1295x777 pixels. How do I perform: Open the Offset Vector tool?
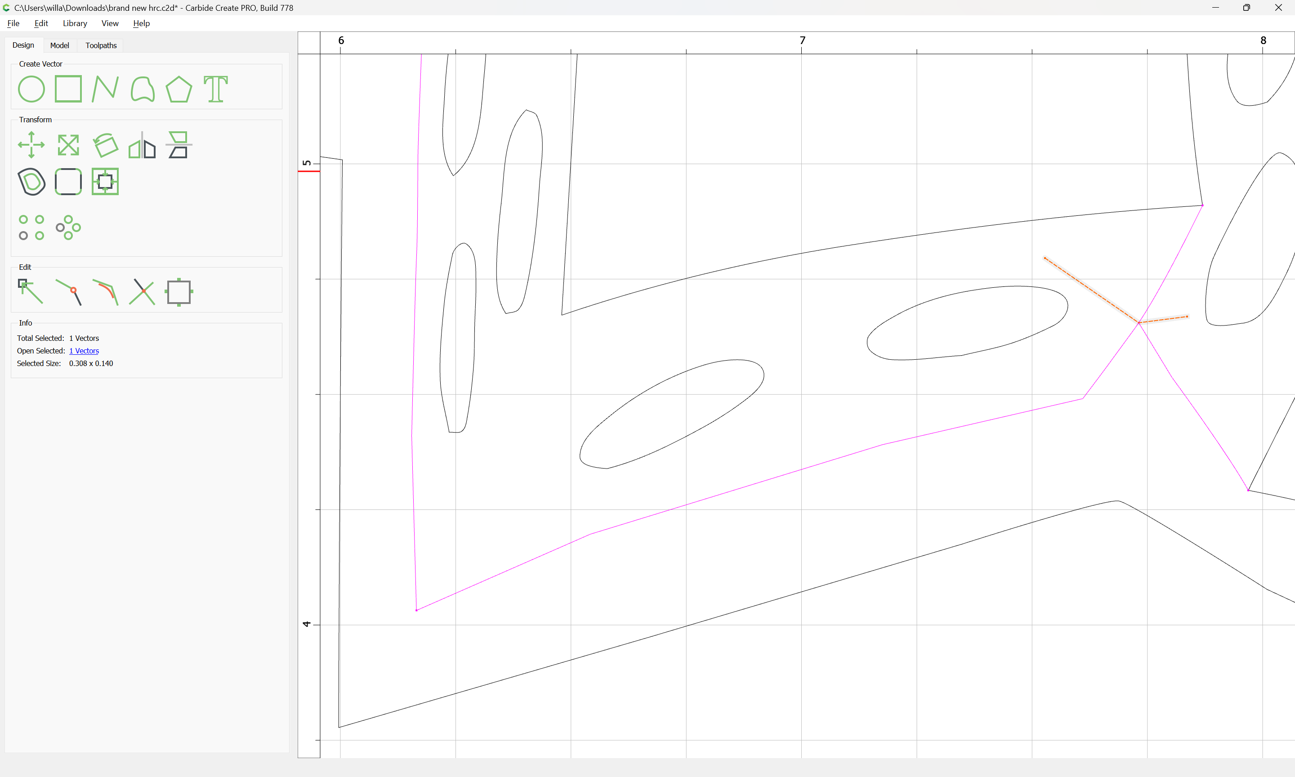(x=31, y=182)
